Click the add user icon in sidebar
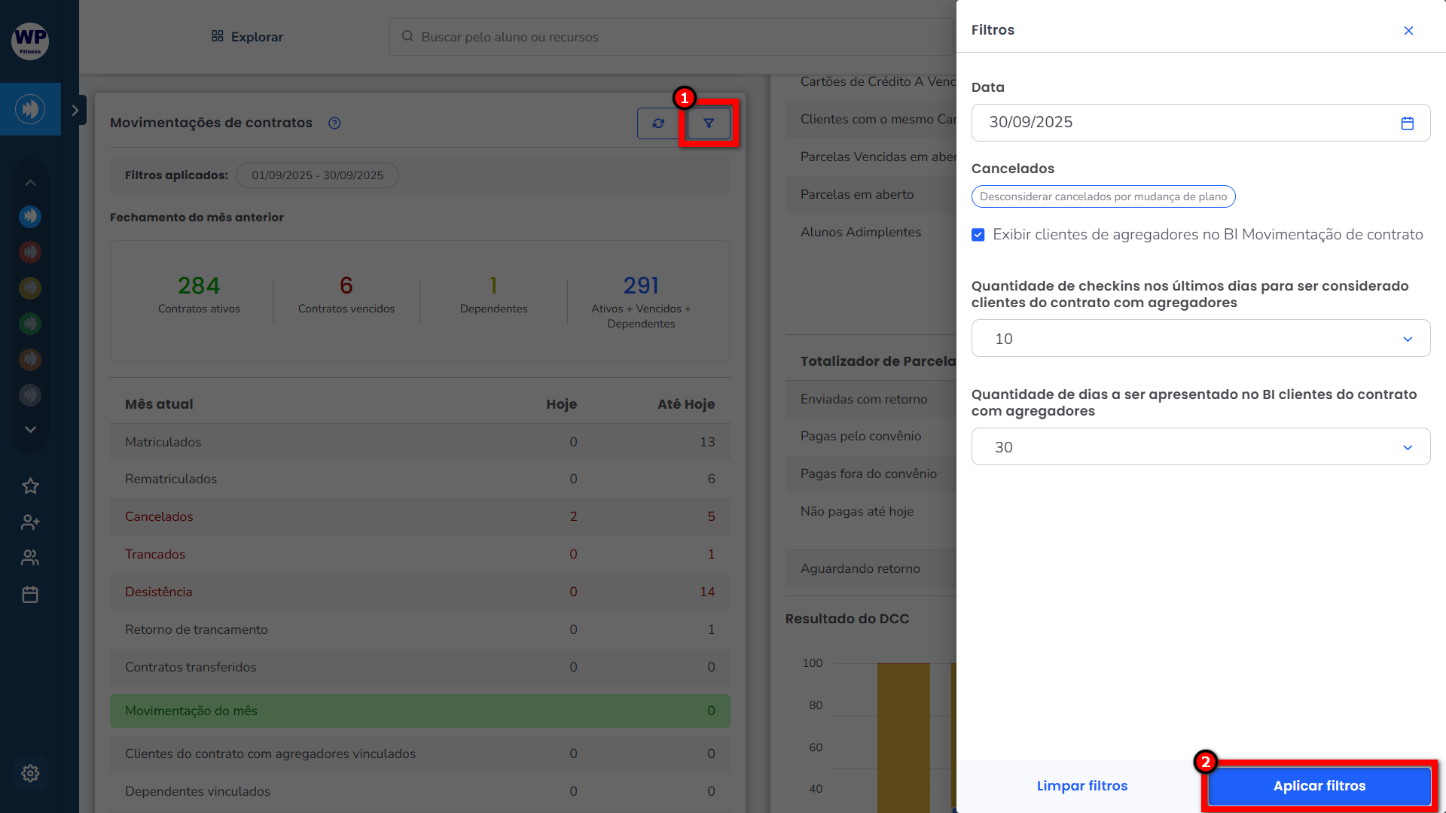 [30, 522]
